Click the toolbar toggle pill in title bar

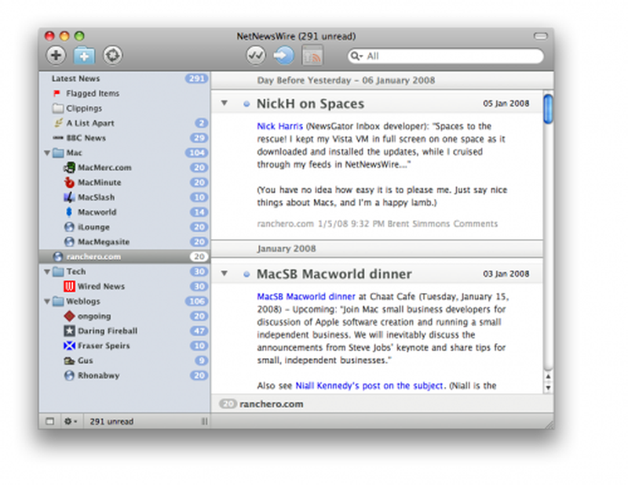pos(540,36)
